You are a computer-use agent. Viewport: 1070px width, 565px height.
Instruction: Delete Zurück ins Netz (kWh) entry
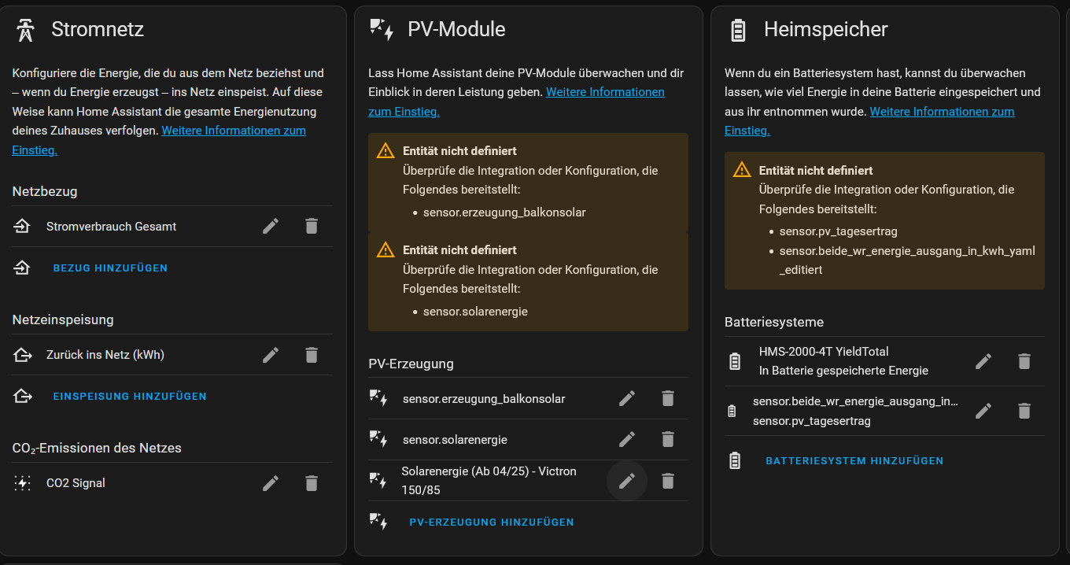(x=312, y=355)
